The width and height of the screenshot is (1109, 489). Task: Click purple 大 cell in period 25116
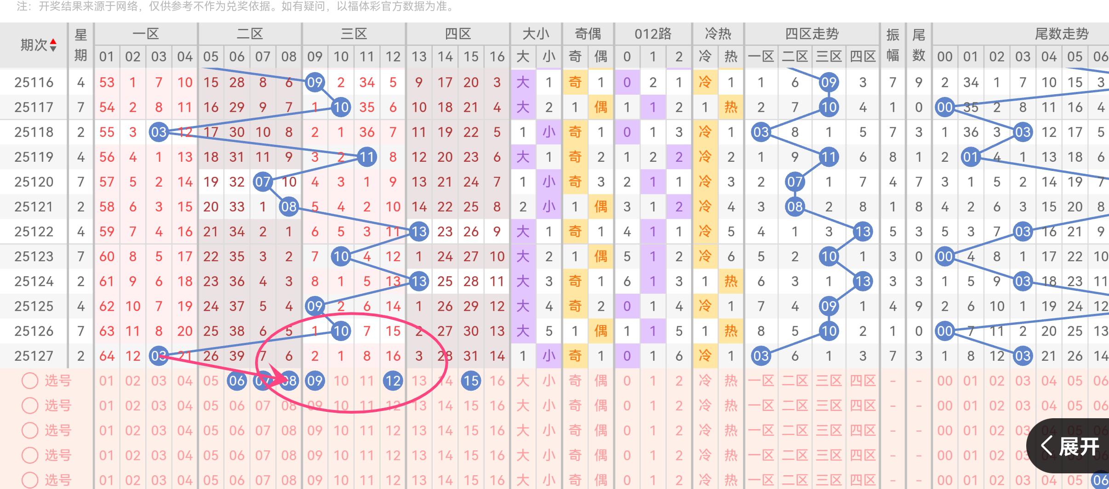[x=523, y=83]
